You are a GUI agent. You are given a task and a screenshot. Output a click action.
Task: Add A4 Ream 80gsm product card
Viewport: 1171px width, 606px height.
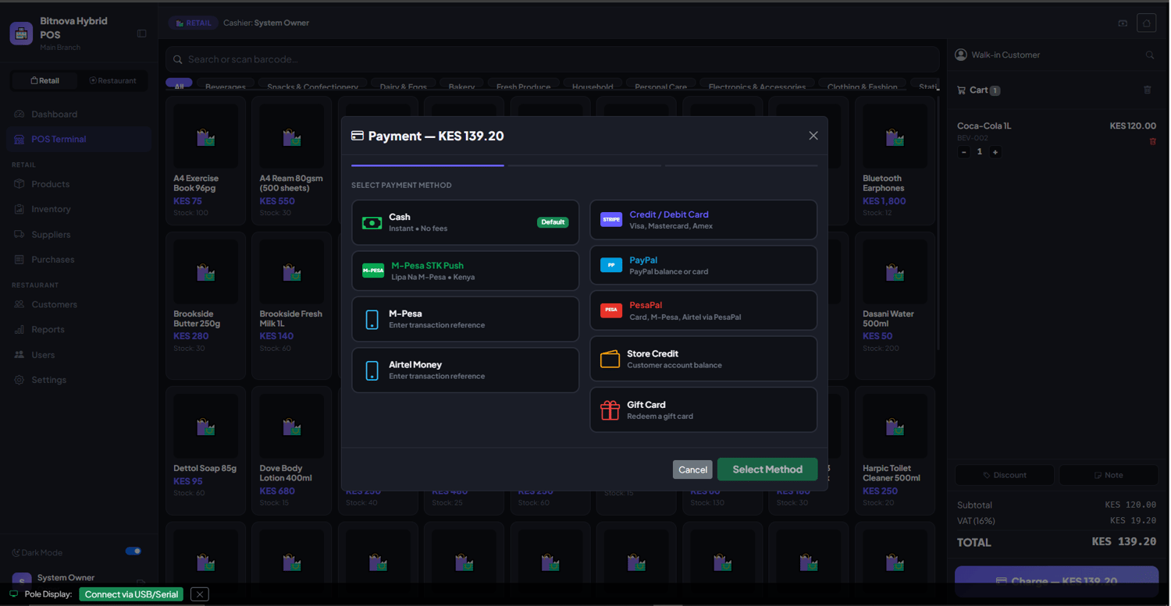pyautogui.click(x=292, y=161)
